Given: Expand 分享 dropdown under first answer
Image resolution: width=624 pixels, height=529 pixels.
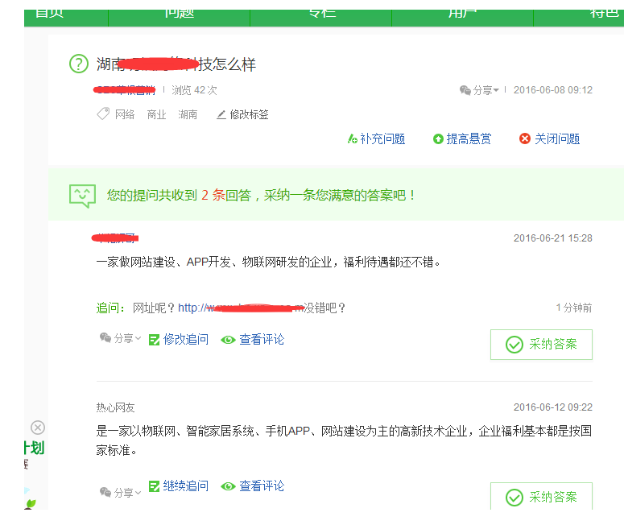Looking at the screenshot, I should tap(127, 339).
